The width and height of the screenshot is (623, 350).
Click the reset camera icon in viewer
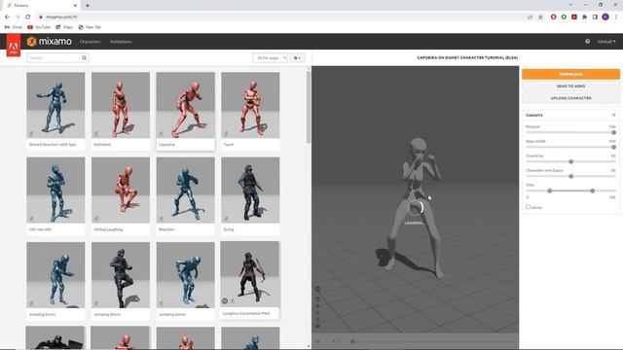[317, 299]
